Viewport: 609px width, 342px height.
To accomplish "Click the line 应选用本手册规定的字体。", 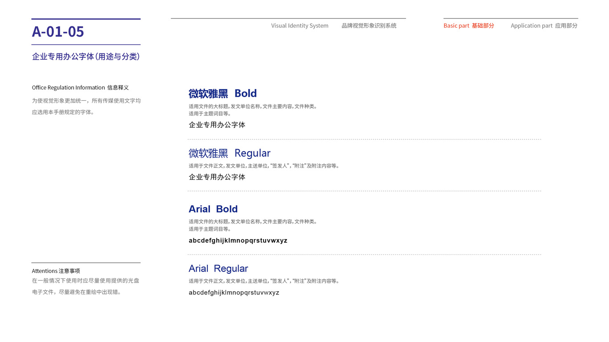I will (x=63, y=112).
